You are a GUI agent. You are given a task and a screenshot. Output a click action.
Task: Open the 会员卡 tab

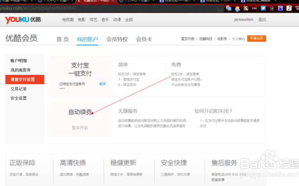point(144,39)
